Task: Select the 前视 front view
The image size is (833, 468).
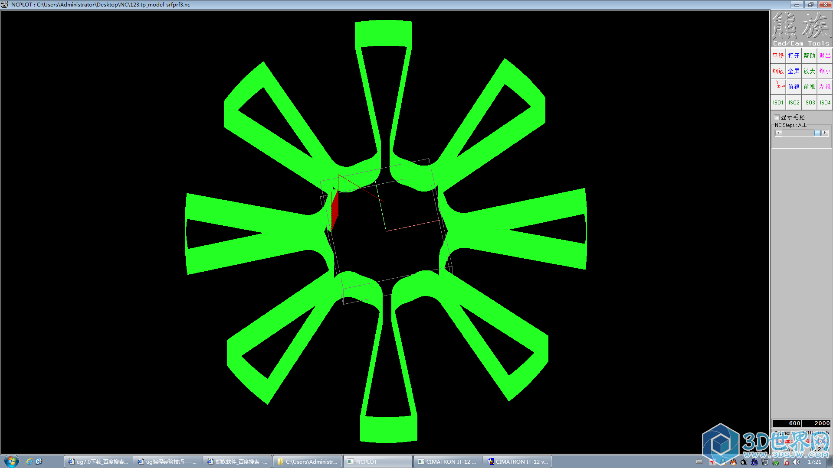Action: click(x=809, y=87)
